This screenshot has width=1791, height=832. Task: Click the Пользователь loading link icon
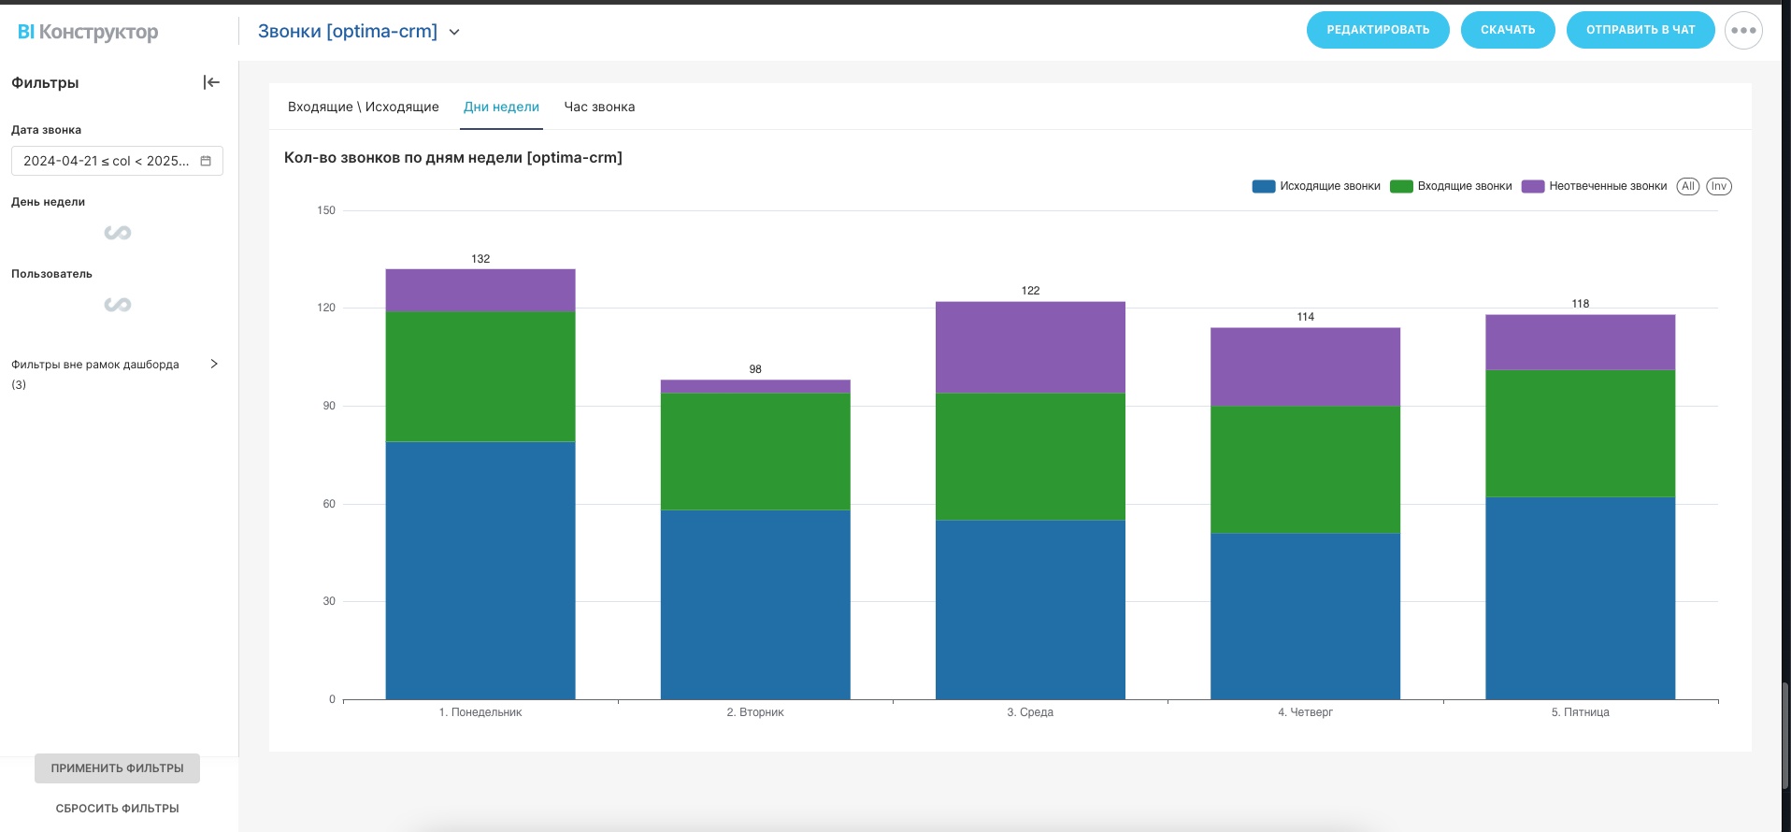tap(118, 305)
